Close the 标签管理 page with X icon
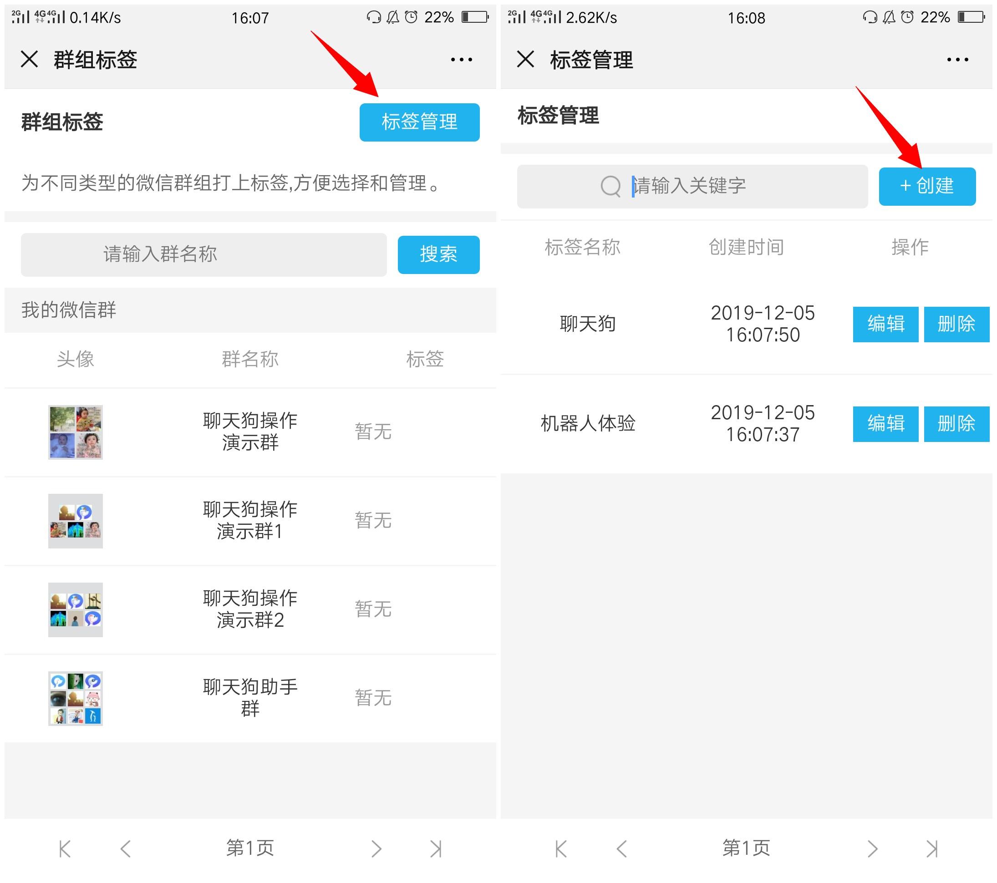The image size is (997, 883). point(525,60)
